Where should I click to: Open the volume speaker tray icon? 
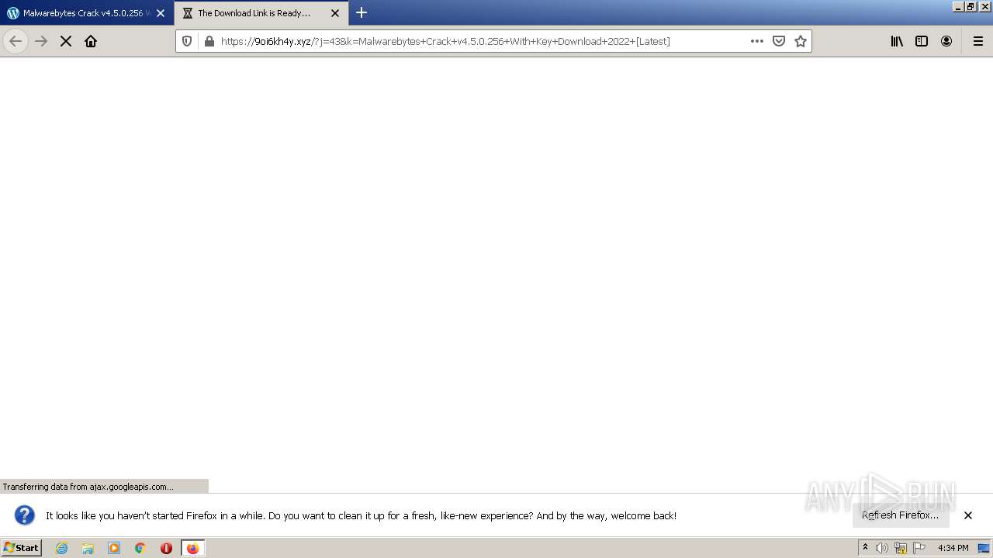882,548
